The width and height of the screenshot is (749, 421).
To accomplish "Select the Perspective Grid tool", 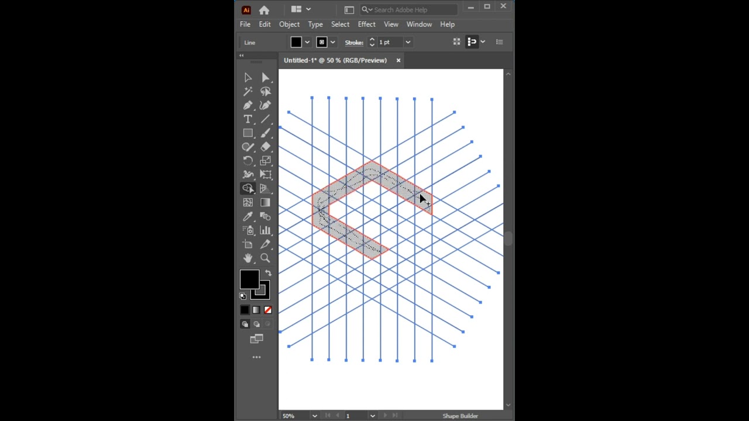I will click(x=266, y=188).
